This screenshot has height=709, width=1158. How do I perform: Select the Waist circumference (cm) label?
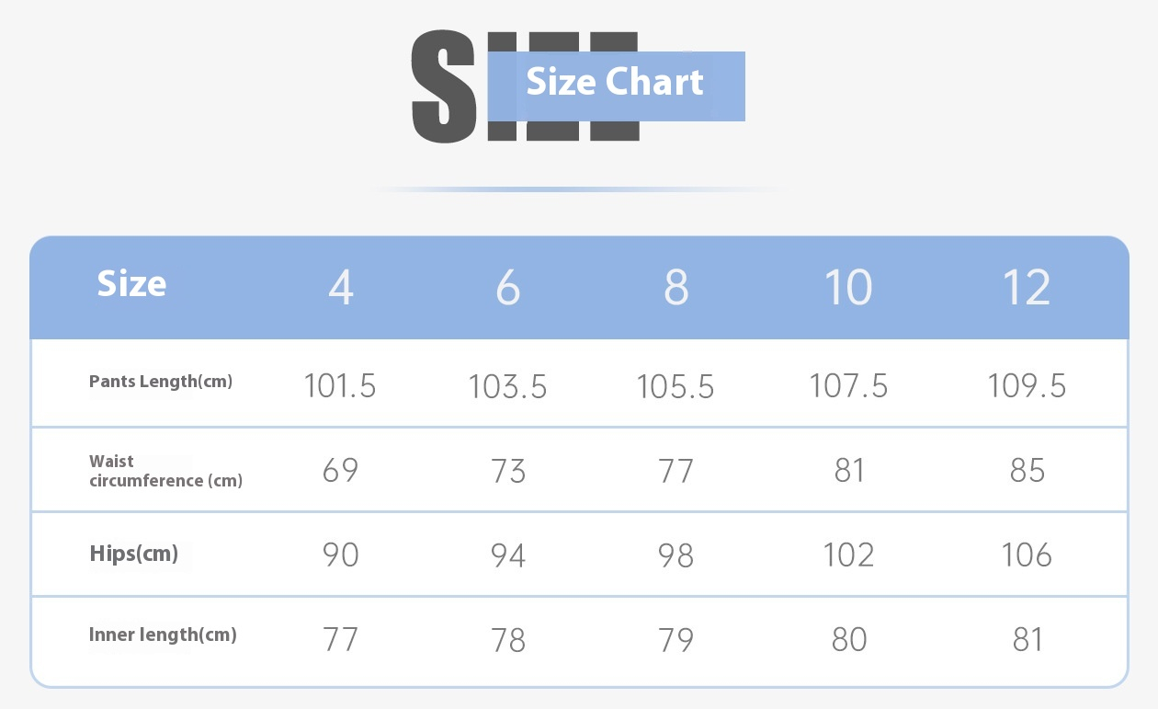pyautogui.click(x=165, y=471)
